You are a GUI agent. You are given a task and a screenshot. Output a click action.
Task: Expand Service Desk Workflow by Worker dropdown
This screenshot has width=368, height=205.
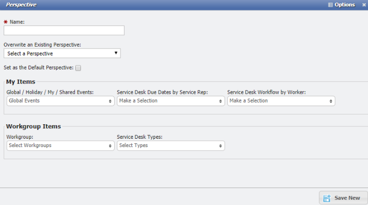[x=281, y=101]
